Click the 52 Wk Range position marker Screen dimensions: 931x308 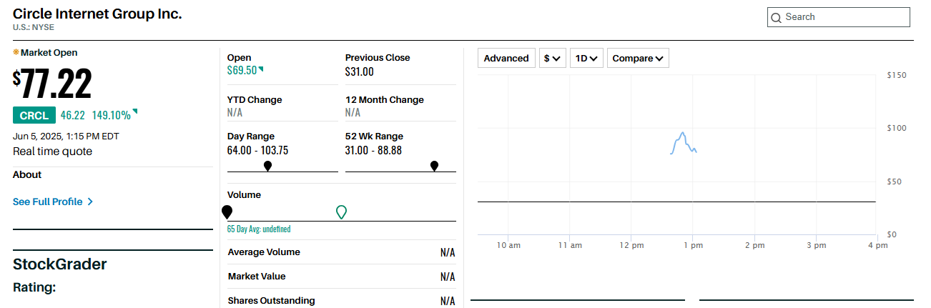434,166
